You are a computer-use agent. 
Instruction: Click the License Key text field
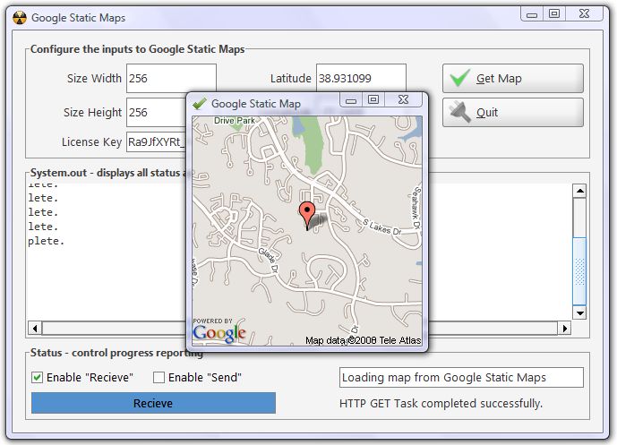point(157,142)
